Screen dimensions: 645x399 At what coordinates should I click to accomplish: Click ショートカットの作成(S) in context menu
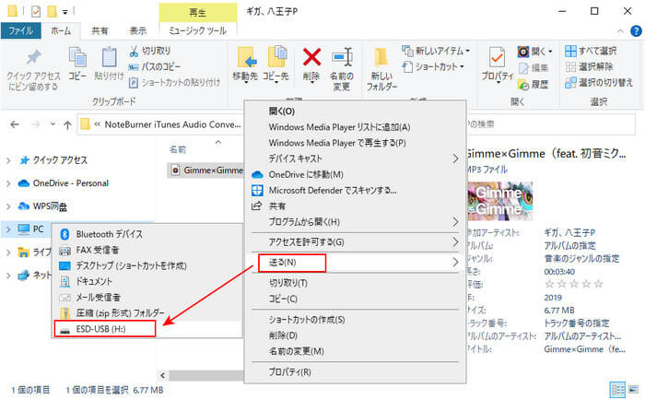pyautogui.click(x=356, y=320)
